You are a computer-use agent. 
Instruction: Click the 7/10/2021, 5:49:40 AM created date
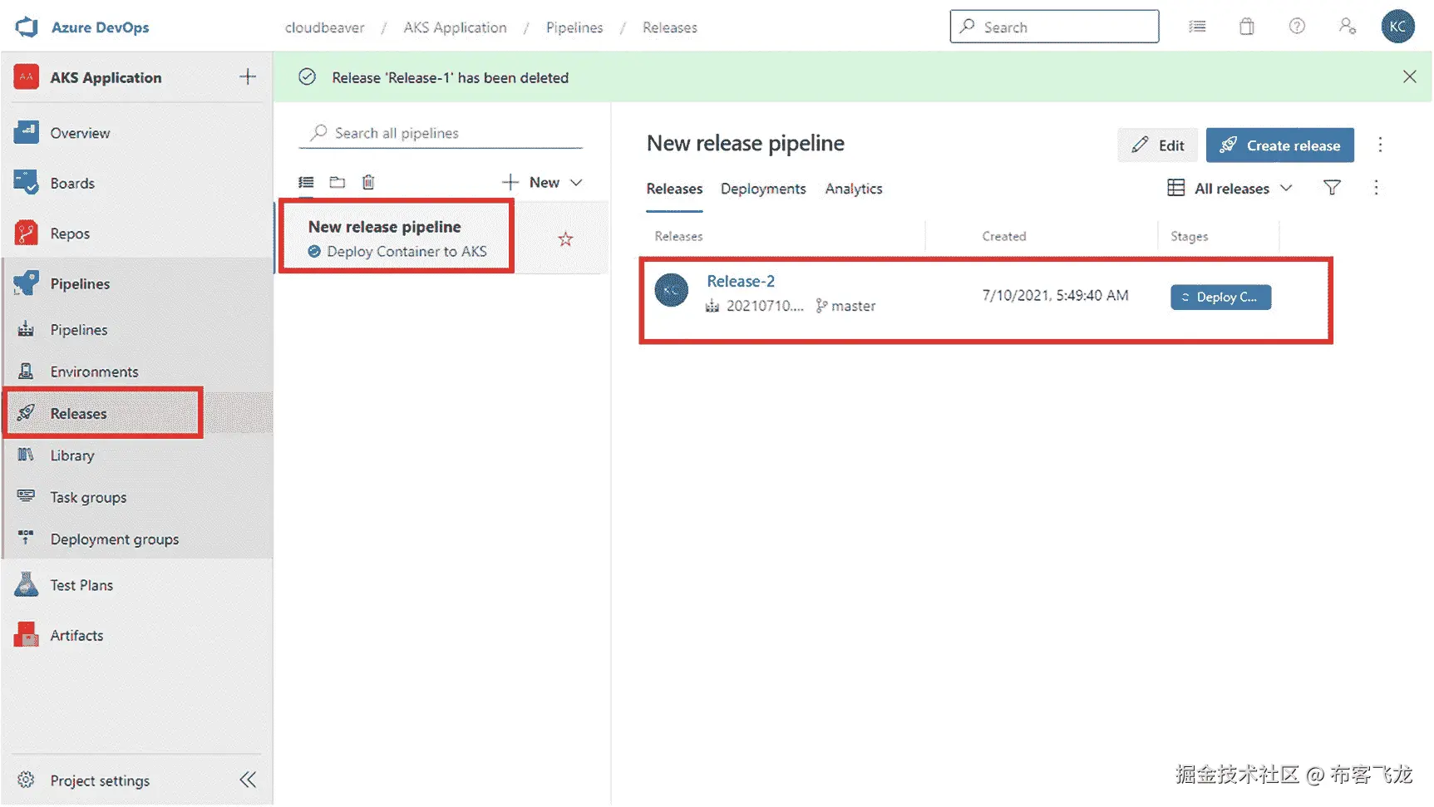point(1056,295)
